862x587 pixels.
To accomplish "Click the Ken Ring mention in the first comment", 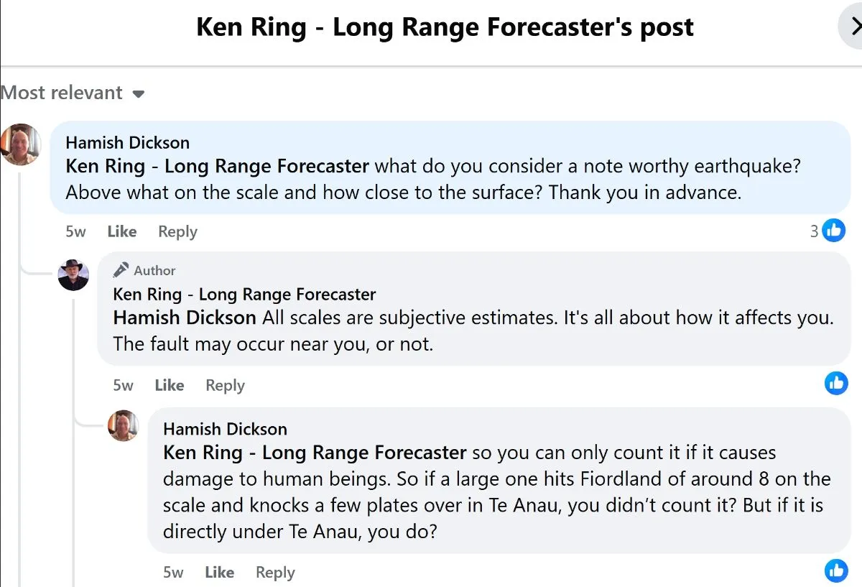I will (x=217, y=166).
